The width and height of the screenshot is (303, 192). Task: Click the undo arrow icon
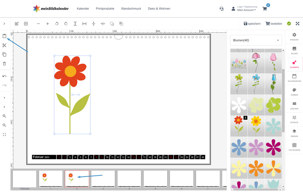pos(4,76)
